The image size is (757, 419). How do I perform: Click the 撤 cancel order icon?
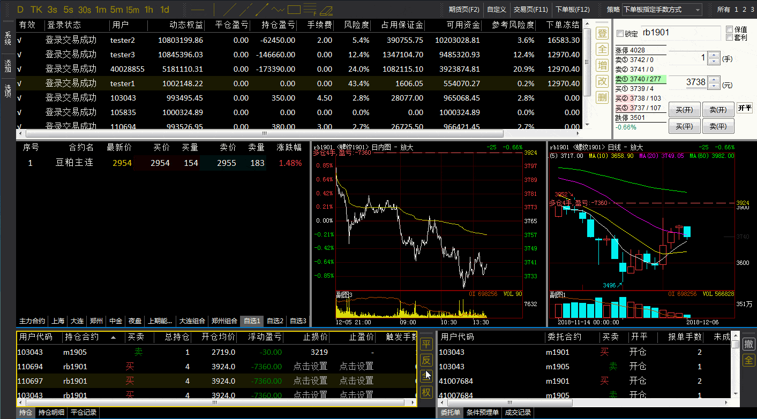[x=748, y=344]
